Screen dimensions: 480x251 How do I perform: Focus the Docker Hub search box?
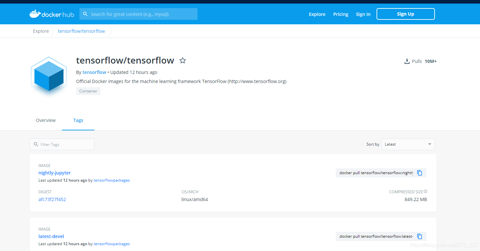pos(138,14)
